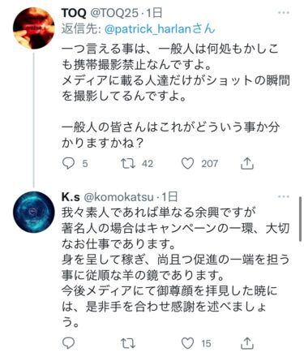
Task: Open more options menu on K.s's tweet
Action: [x=284, y=196]
